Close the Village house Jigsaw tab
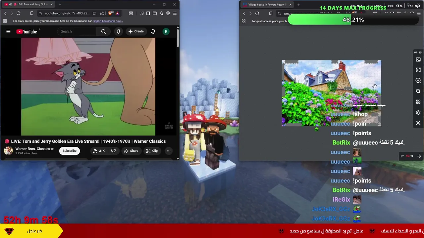The height and width of the screenshot is (238, 424). pyautogui.click(x=290, y=5)
